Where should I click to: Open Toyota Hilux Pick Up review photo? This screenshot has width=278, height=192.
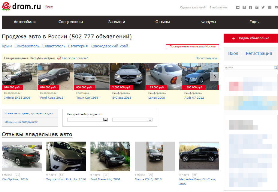coord(66,156)
